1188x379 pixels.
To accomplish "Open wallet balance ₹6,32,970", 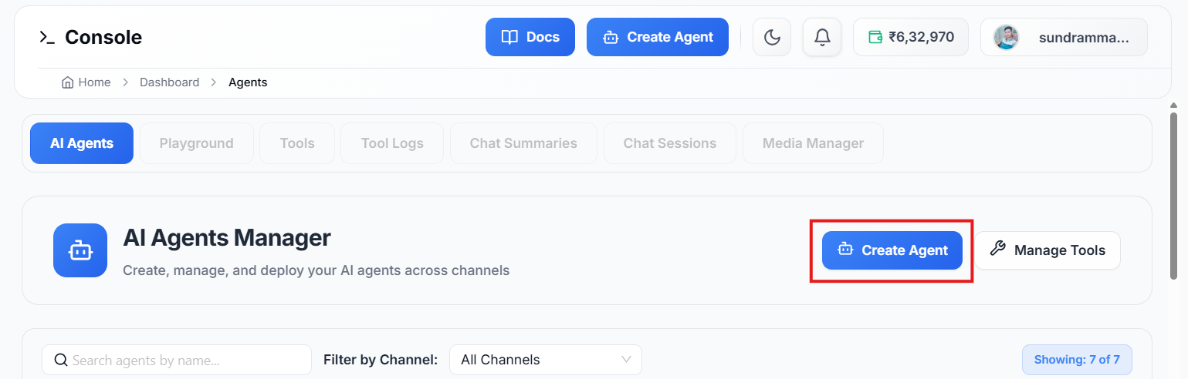I will coord(911,37).
